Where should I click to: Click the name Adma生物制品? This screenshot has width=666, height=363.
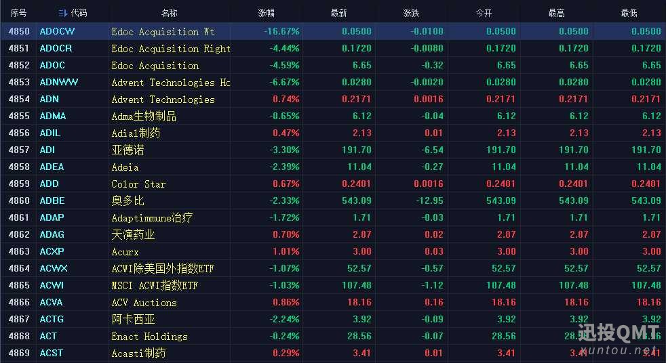(x=144, y=116)
